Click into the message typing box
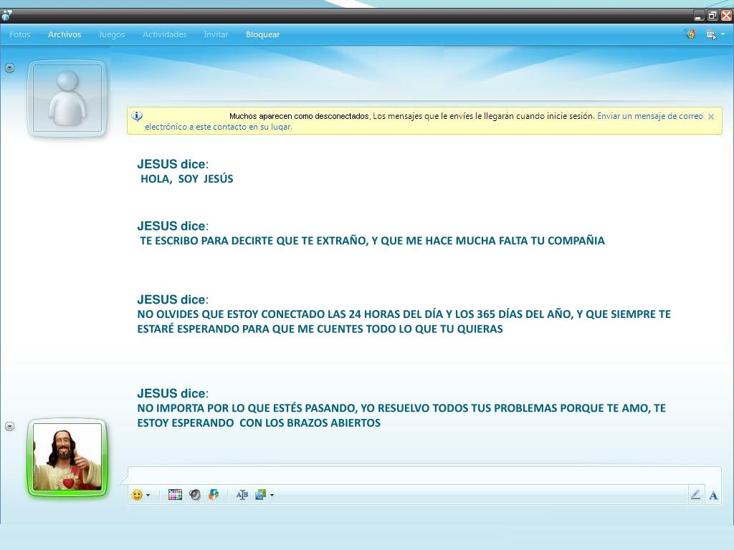 tap(424, 475)
